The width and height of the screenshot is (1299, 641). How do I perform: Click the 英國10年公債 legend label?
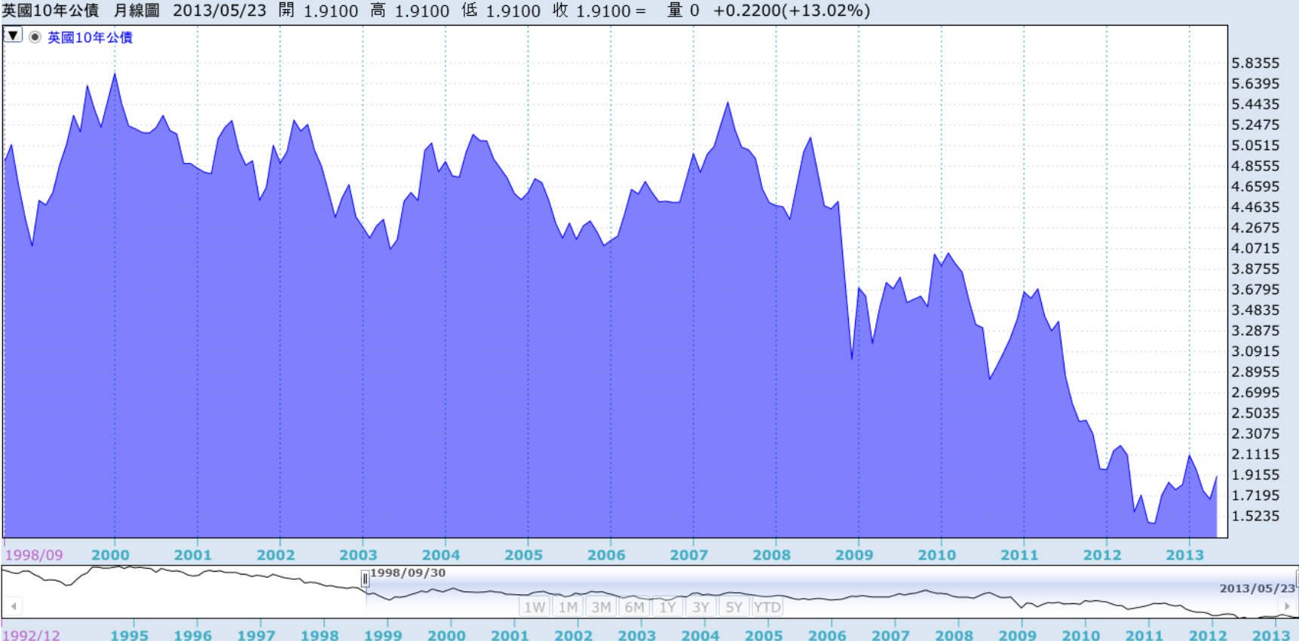click(90, 37)
